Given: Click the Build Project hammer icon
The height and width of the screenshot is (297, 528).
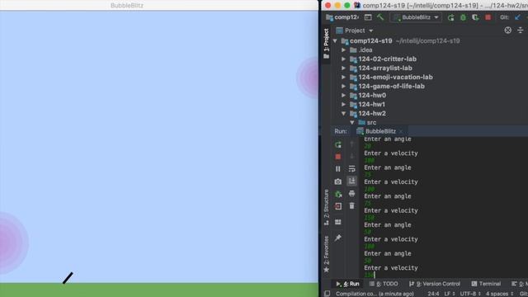Looking at the screenshot, I should pyautogui.click(x=380, y=17).
